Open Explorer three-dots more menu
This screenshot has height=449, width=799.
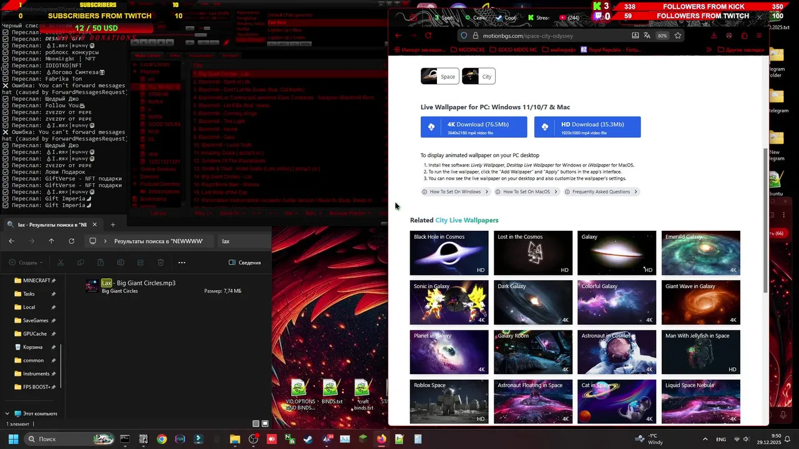pos(182,263)
